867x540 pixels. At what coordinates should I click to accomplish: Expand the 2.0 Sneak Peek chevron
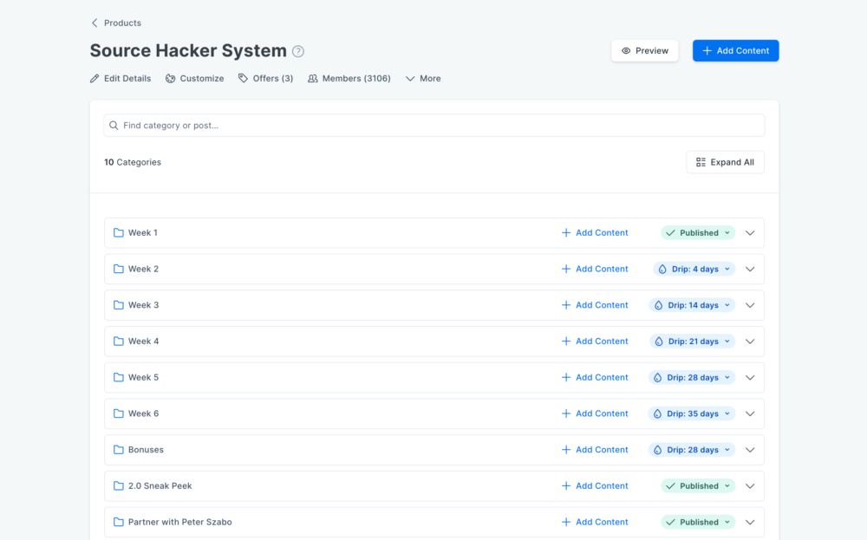tap(750, 486)
